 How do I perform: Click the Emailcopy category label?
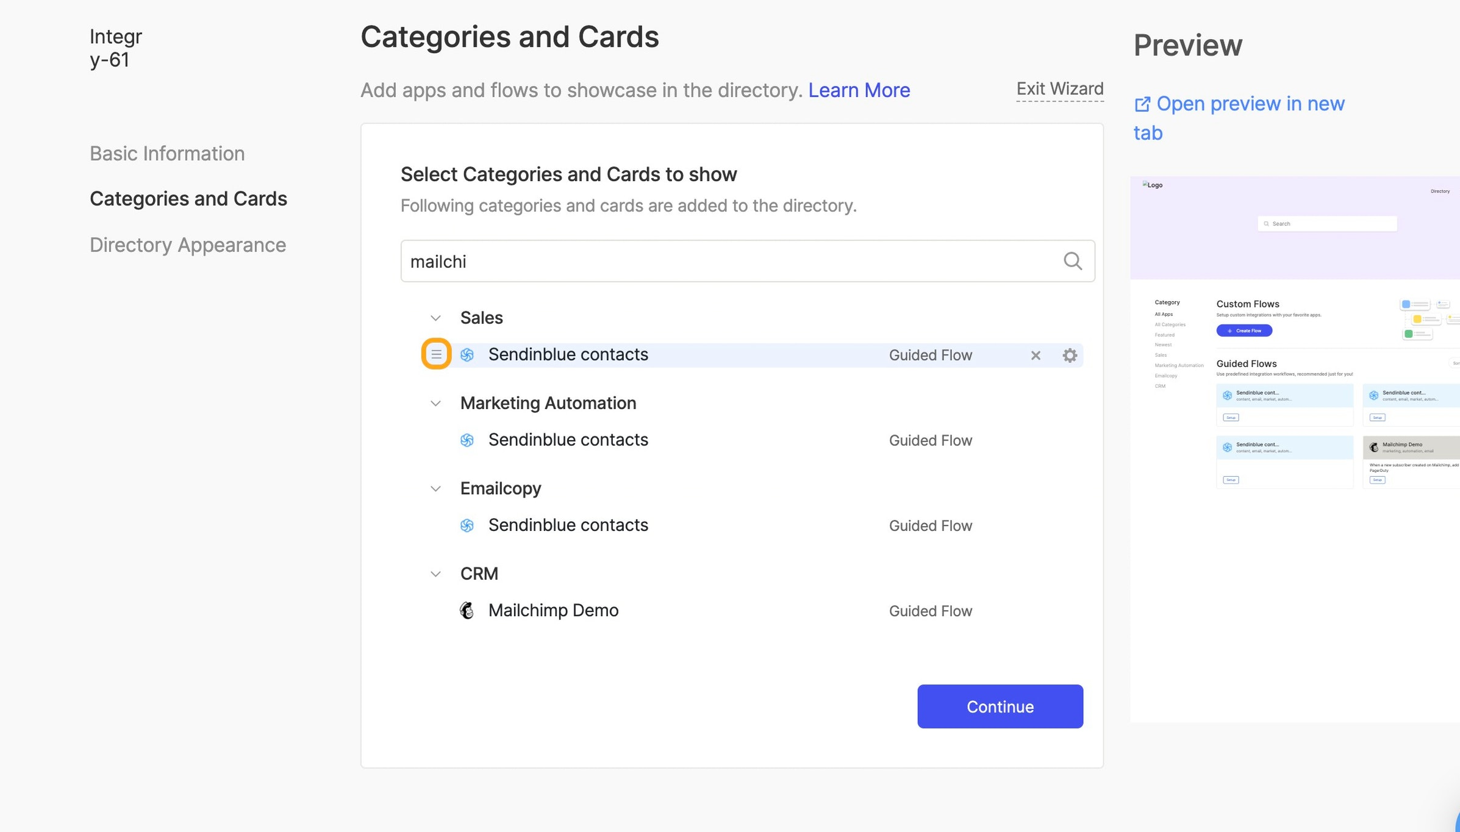point(501,489)
